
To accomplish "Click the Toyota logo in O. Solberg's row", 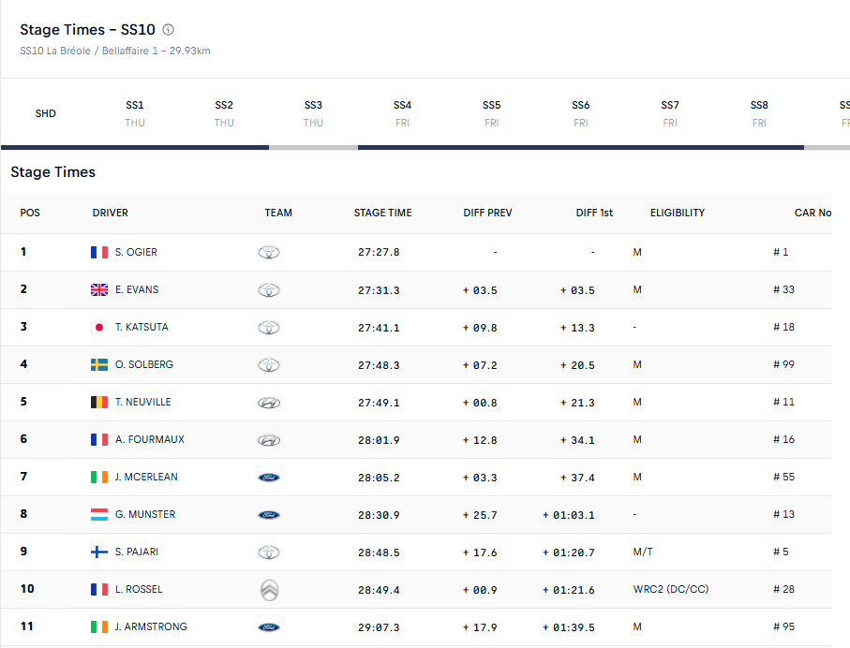I will (269, 365).
